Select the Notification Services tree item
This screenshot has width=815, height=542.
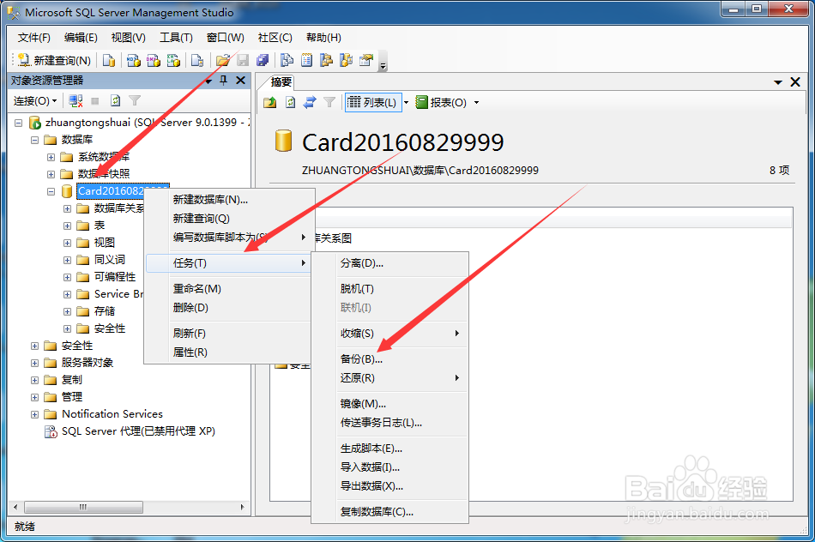(x=112, y=414)
